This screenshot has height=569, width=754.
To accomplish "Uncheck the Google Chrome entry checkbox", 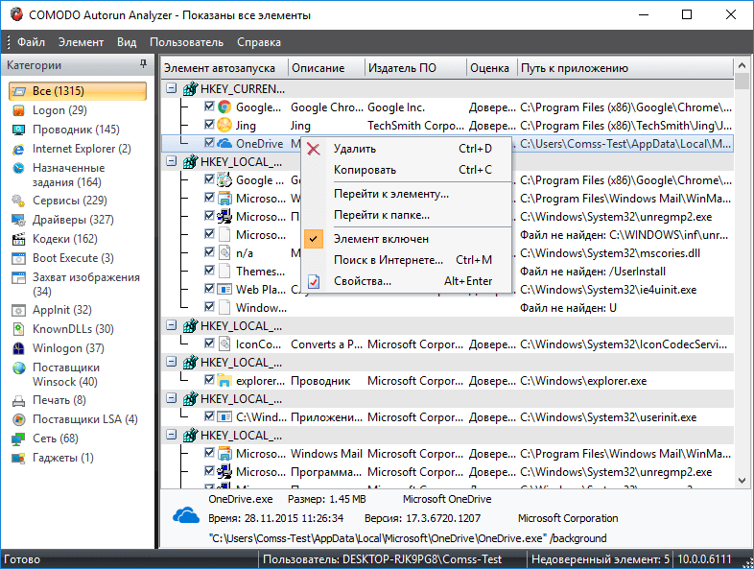I will [209, 107].
